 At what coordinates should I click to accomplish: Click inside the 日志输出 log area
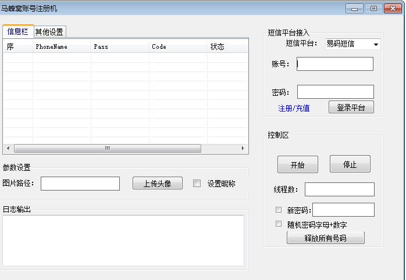point(123,240)
